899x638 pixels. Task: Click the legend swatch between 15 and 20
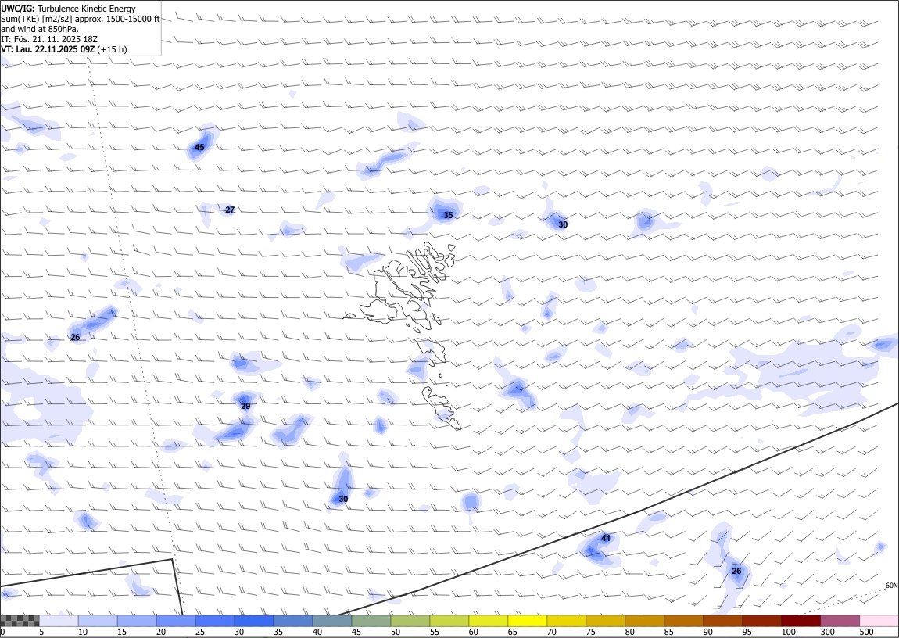coord(137,621)
